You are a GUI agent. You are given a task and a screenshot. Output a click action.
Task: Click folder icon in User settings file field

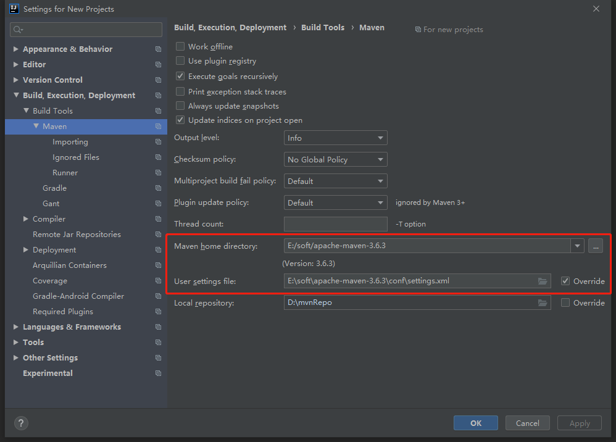point(543,281)
